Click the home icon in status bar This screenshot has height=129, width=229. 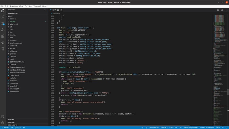point(24,128)
